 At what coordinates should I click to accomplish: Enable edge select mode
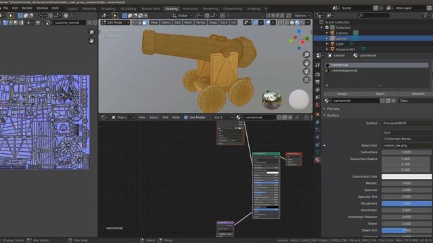click(x=139, y=22)
